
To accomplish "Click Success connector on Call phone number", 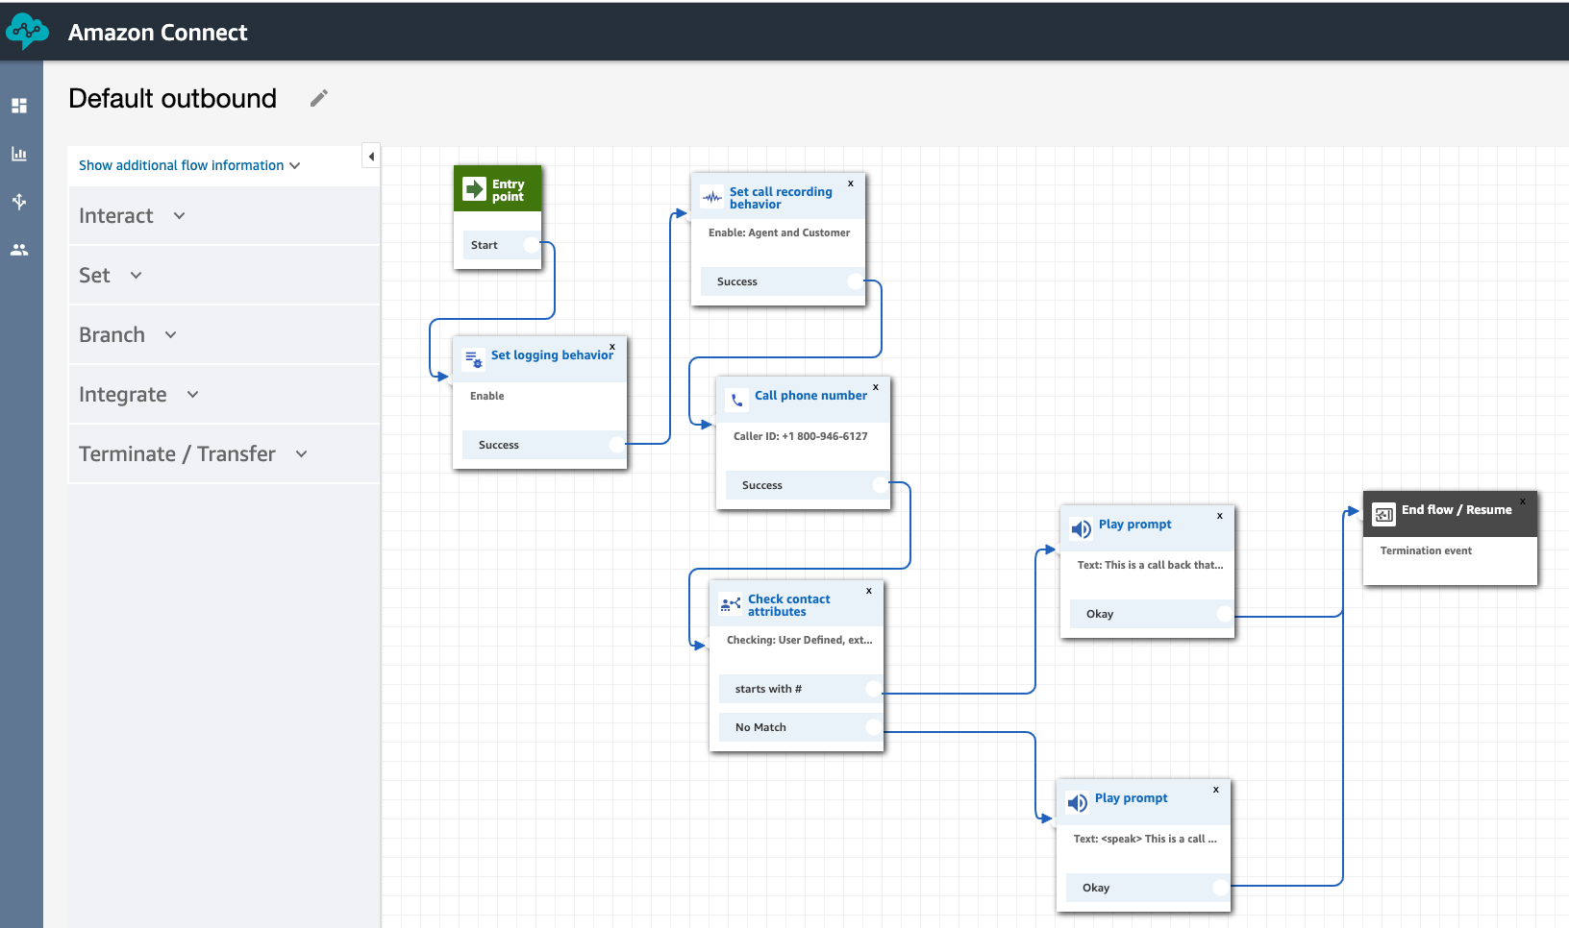I will [881, 485].
